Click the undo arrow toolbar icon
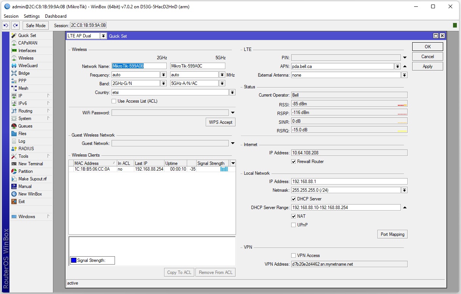Image resolution: width=461 pixels, height=294 pixels. coord(6,26)
